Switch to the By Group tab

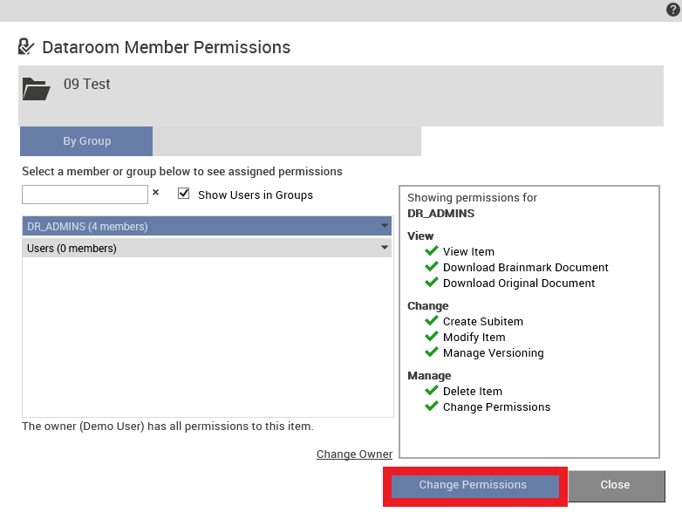(x=86, y=141)
